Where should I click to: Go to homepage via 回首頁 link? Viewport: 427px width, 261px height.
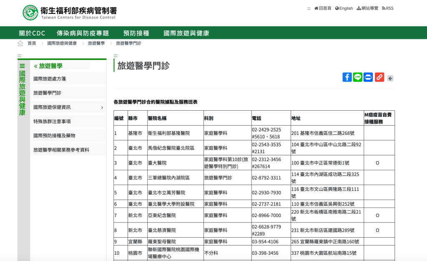323,8
